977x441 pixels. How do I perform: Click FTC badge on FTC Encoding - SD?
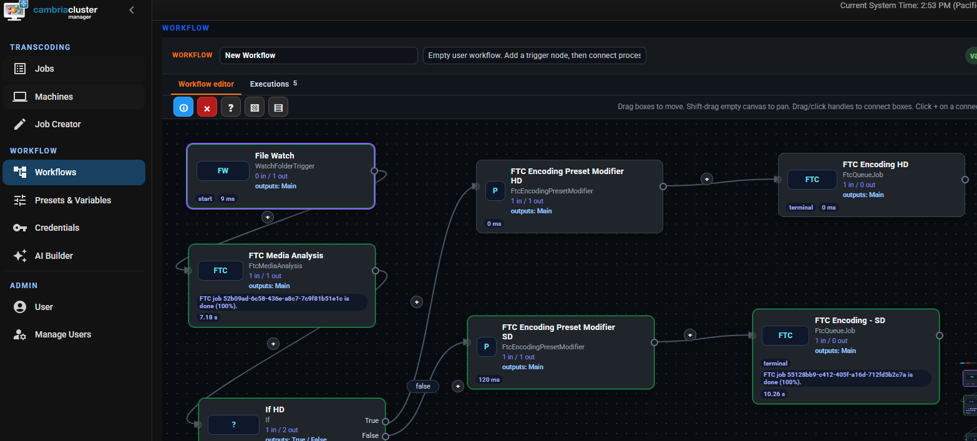(785, 336)
